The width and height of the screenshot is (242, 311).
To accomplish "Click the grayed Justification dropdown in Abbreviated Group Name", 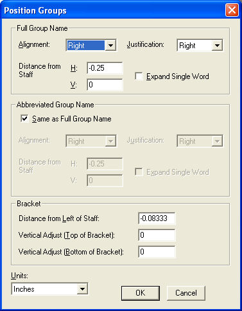I will coord(200,141).
